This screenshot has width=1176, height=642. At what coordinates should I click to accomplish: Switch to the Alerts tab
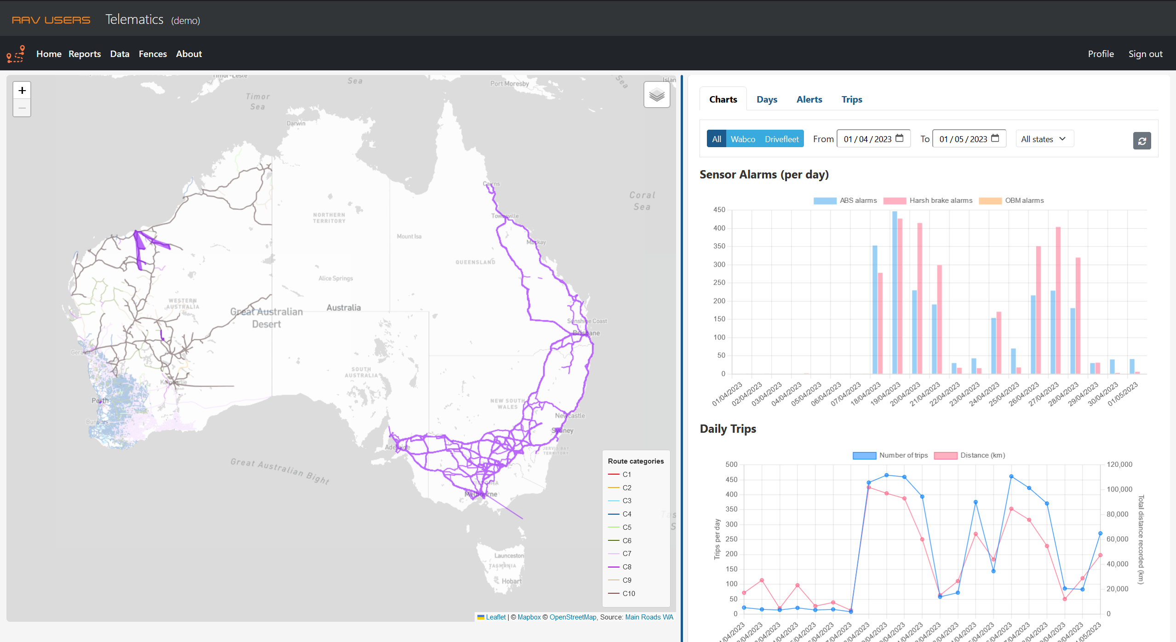[x=809, y=99]
